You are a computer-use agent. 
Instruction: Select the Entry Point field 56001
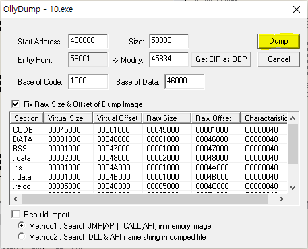[88, 59]
